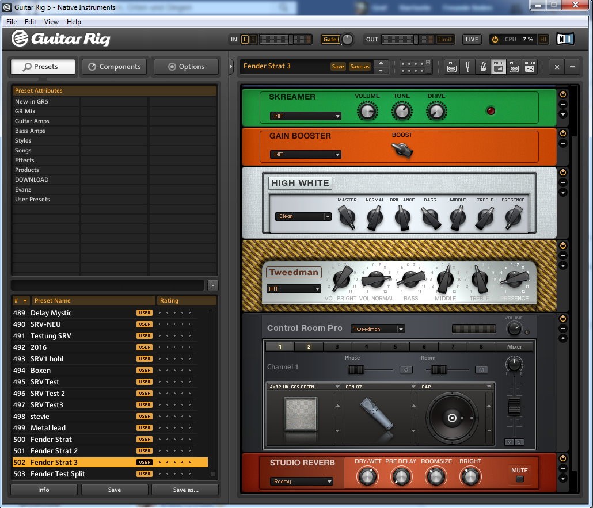Open the High White Clean preset dropdown

(303, 216)
